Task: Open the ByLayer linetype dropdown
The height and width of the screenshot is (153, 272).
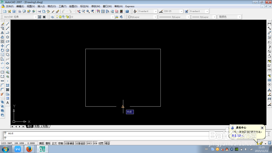Action: click(188, 17)
